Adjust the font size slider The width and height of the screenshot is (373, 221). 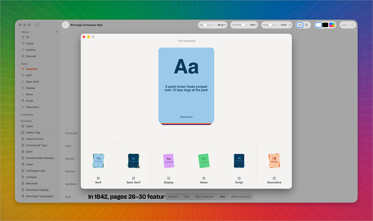point(208,25)
